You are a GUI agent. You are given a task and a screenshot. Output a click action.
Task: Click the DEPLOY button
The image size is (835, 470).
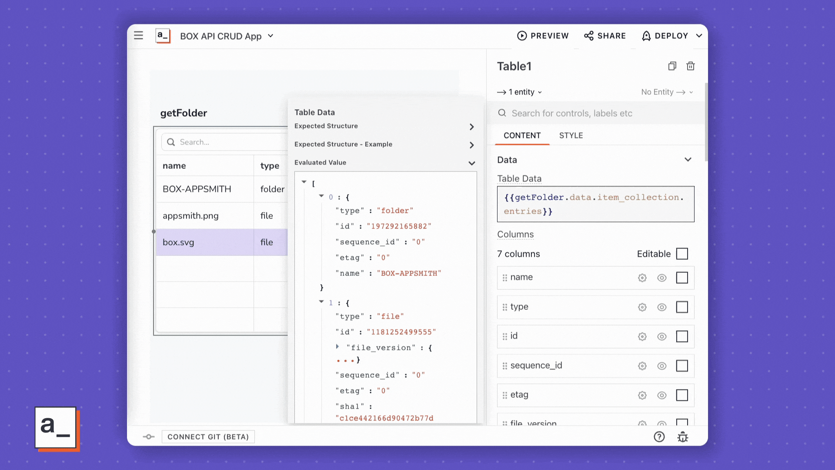pyautogui.click(x=665, y=36)
